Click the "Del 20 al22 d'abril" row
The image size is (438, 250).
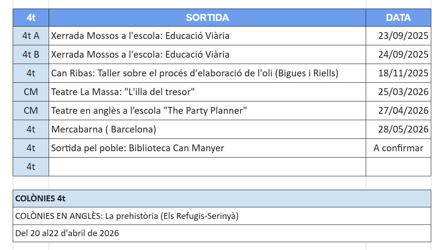pyautogui.click(x=222, y=234)
